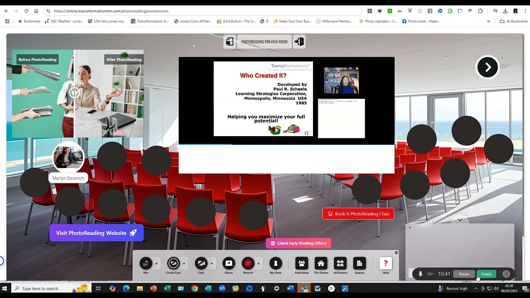The width and height of the screenshot is (530, 298).
Task: Click the shared presentation slide
Action: (263, 99)
